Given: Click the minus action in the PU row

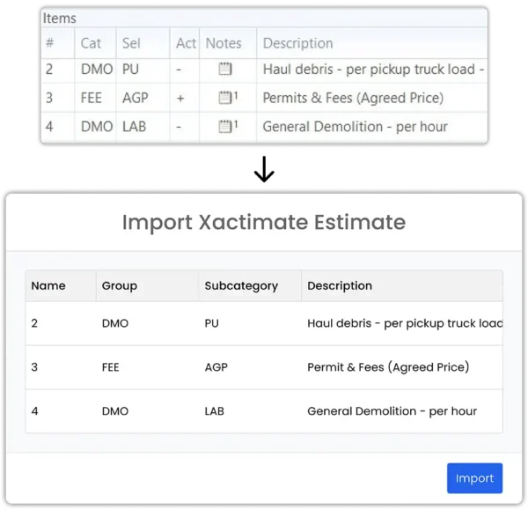Looking at the screenshot, I should coord(179,70).
